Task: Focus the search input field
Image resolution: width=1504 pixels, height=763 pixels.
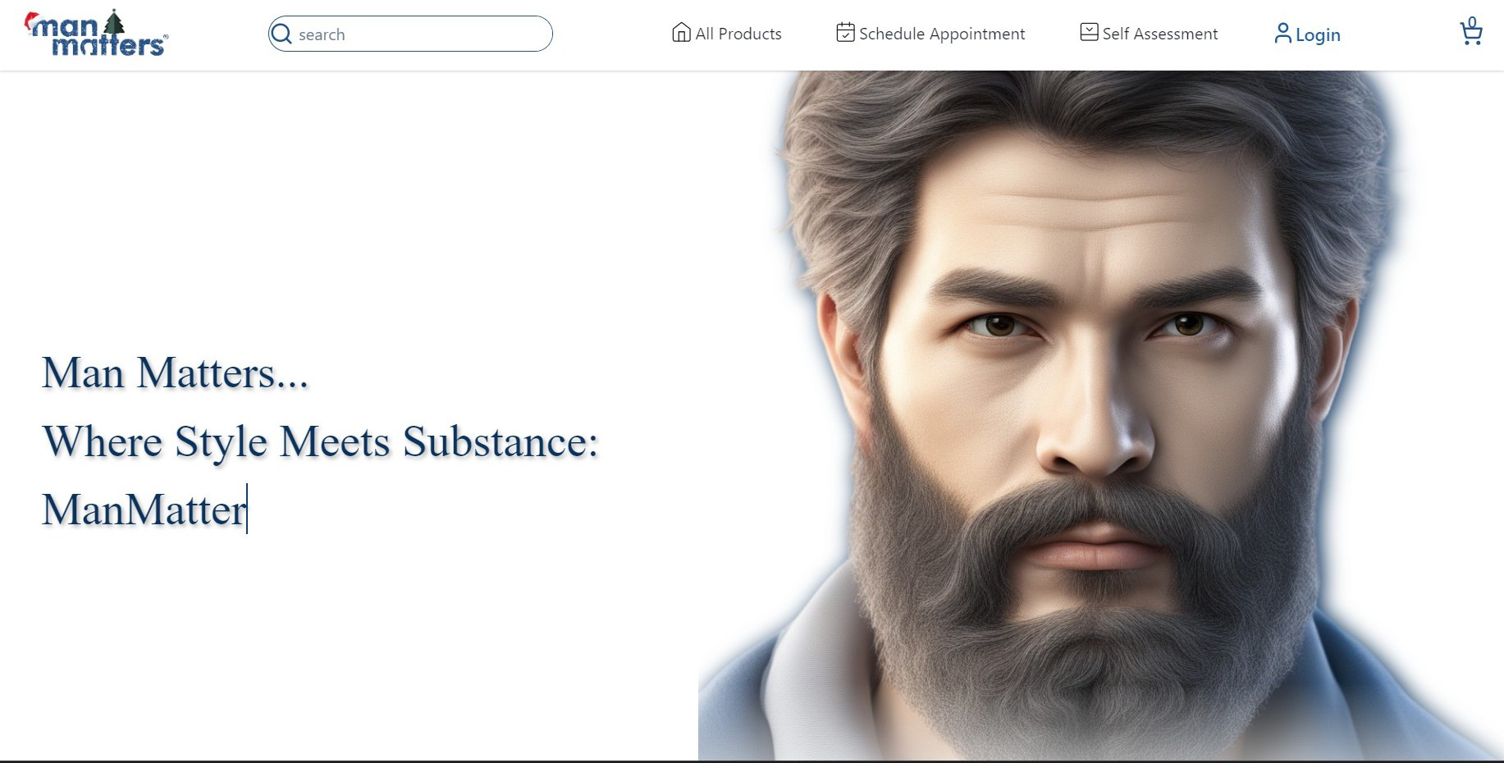Action: [x=418, y=34]
